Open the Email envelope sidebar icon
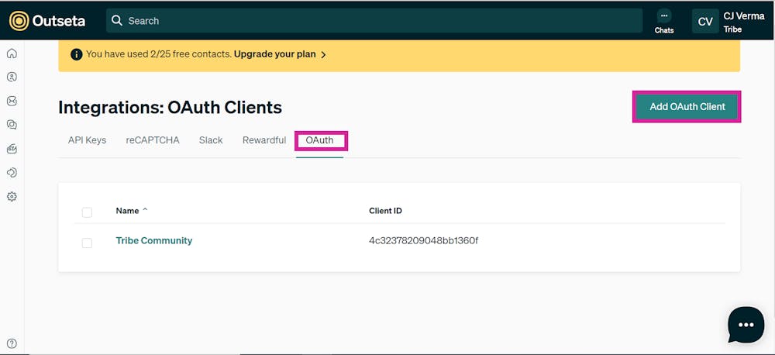This screenshot has width=775, height=355. 12,101
